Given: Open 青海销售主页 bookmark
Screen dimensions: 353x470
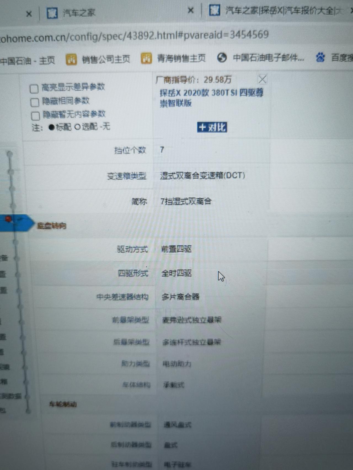Looking at the screenshot, I should pyautogui.click(x=173, y=58).
